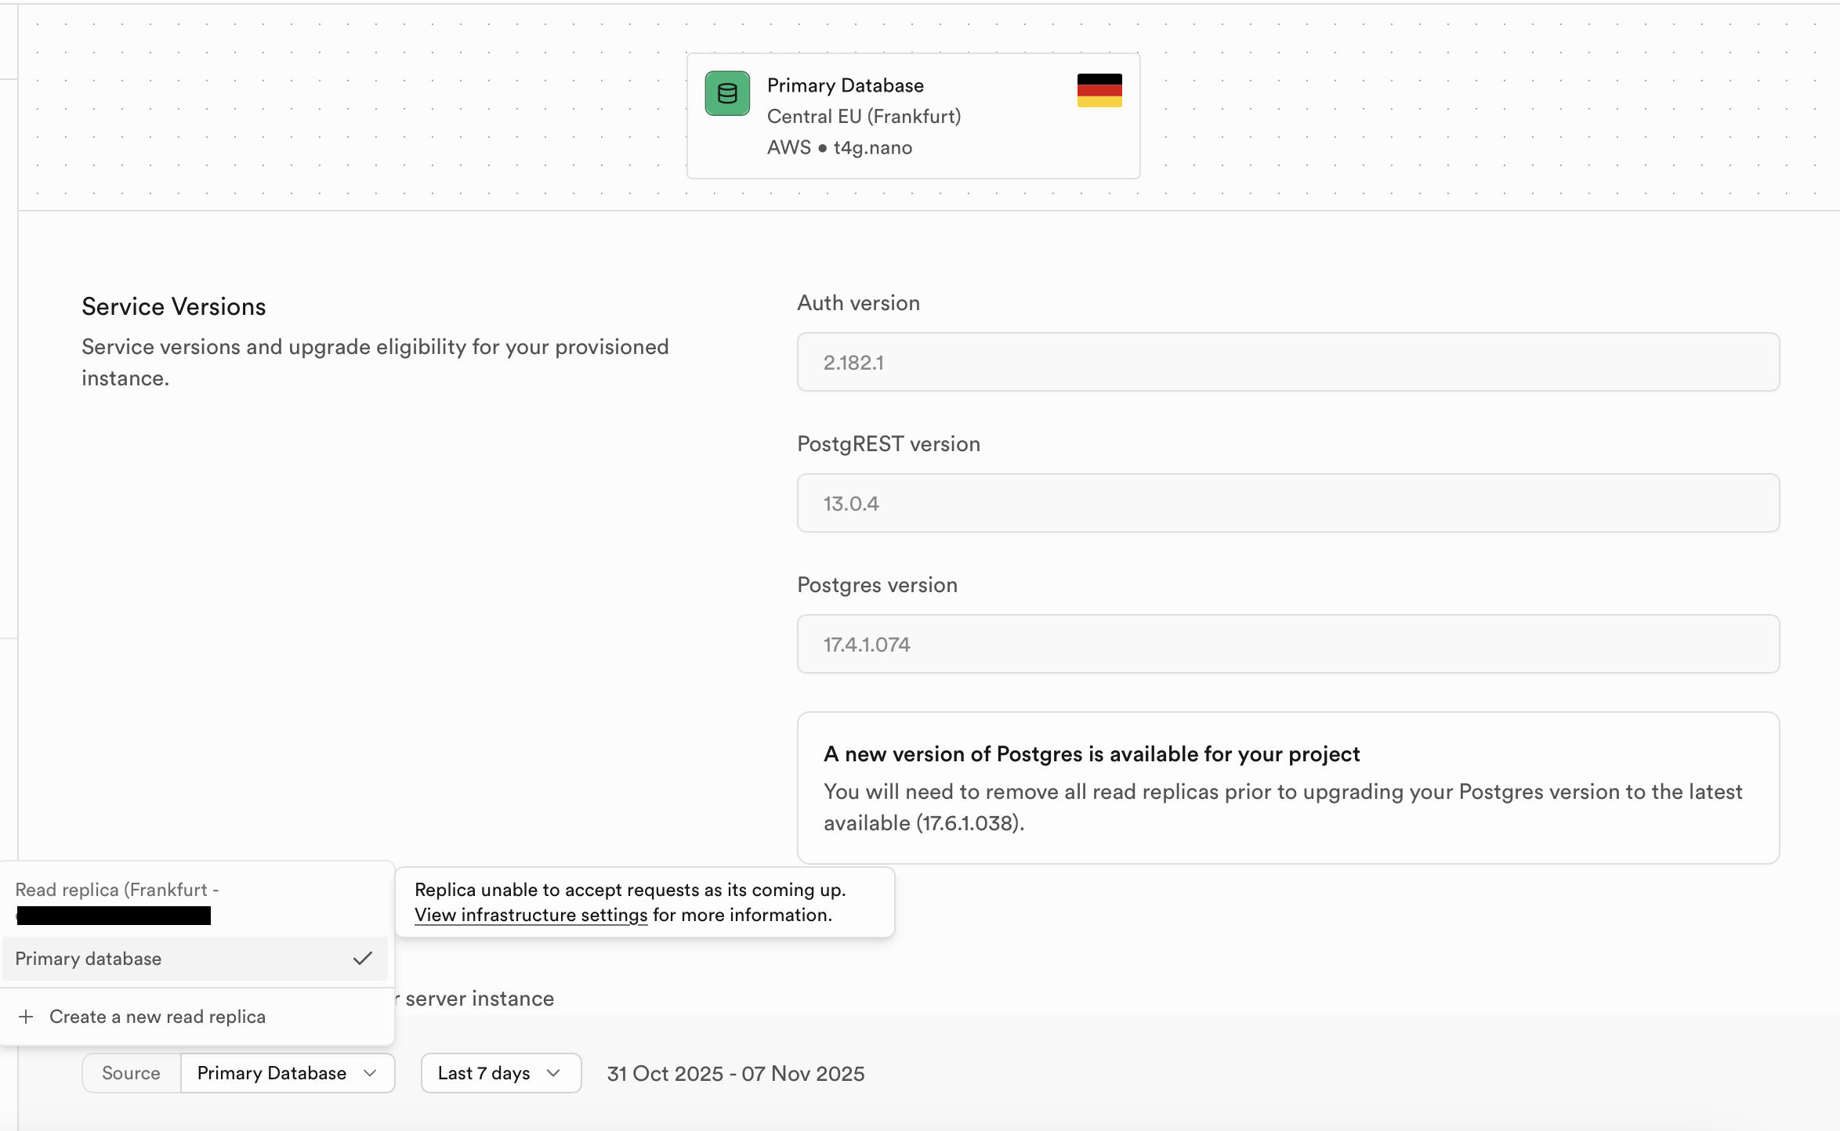
Task: Click the 31 Oct 2025 - 07 Nov 2025 date range
Action: coord(735,1073)
